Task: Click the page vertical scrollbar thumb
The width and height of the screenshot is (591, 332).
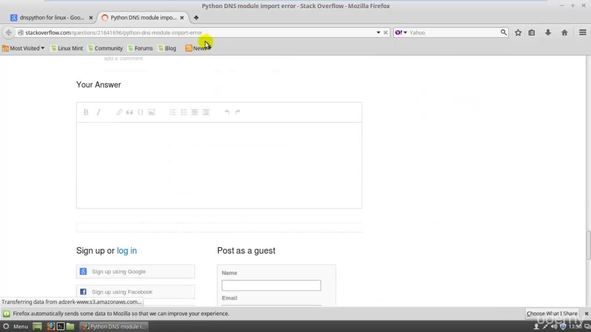Action: [x=588, y=245]
